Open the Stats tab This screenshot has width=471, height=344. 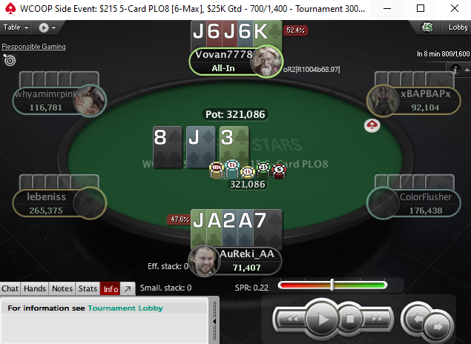[88, 288]
